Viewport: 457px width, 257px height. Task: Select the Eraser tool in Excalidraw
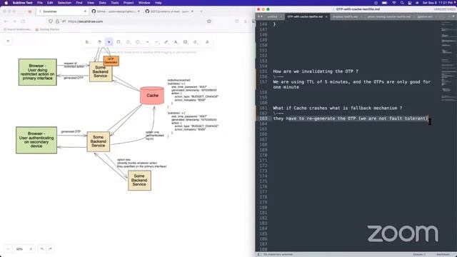click(x=195, y=42)
